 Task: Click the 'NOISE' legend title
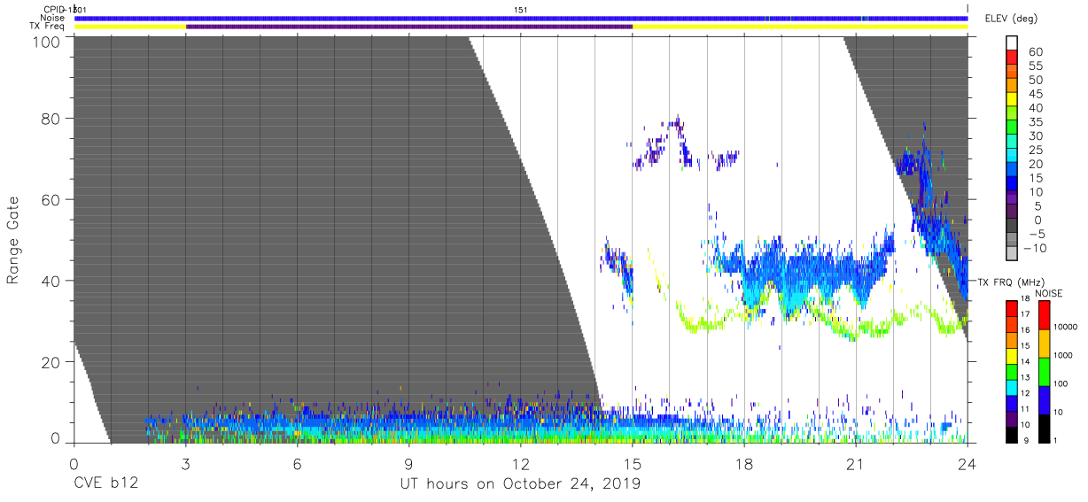(x=1047, y=293)
